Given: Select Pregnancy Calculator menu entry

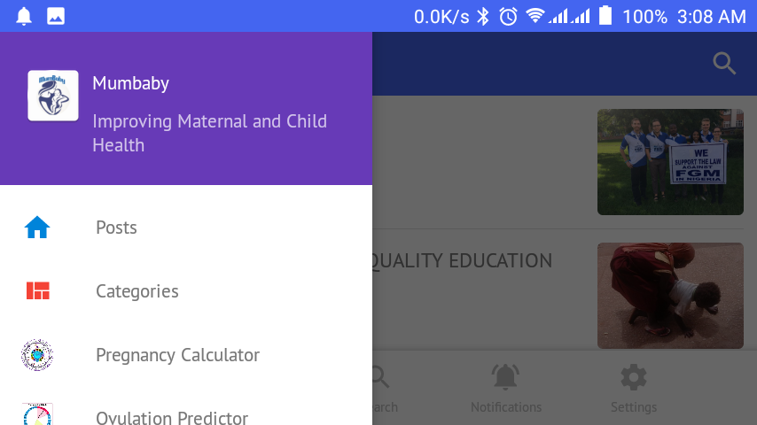Looking at the screenshot, I should click(186, 354).
